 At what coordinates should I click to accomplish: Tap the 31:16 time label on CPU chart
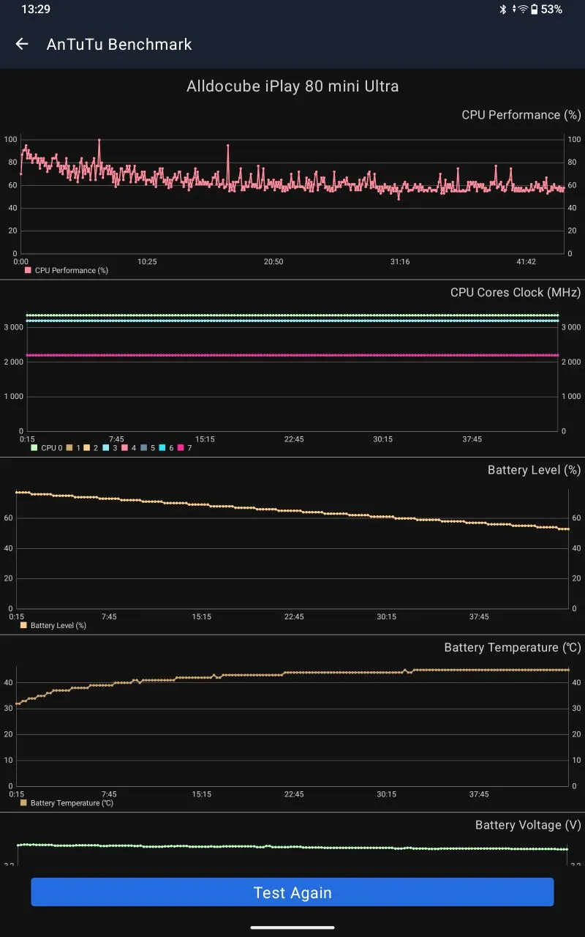[400, 261]
